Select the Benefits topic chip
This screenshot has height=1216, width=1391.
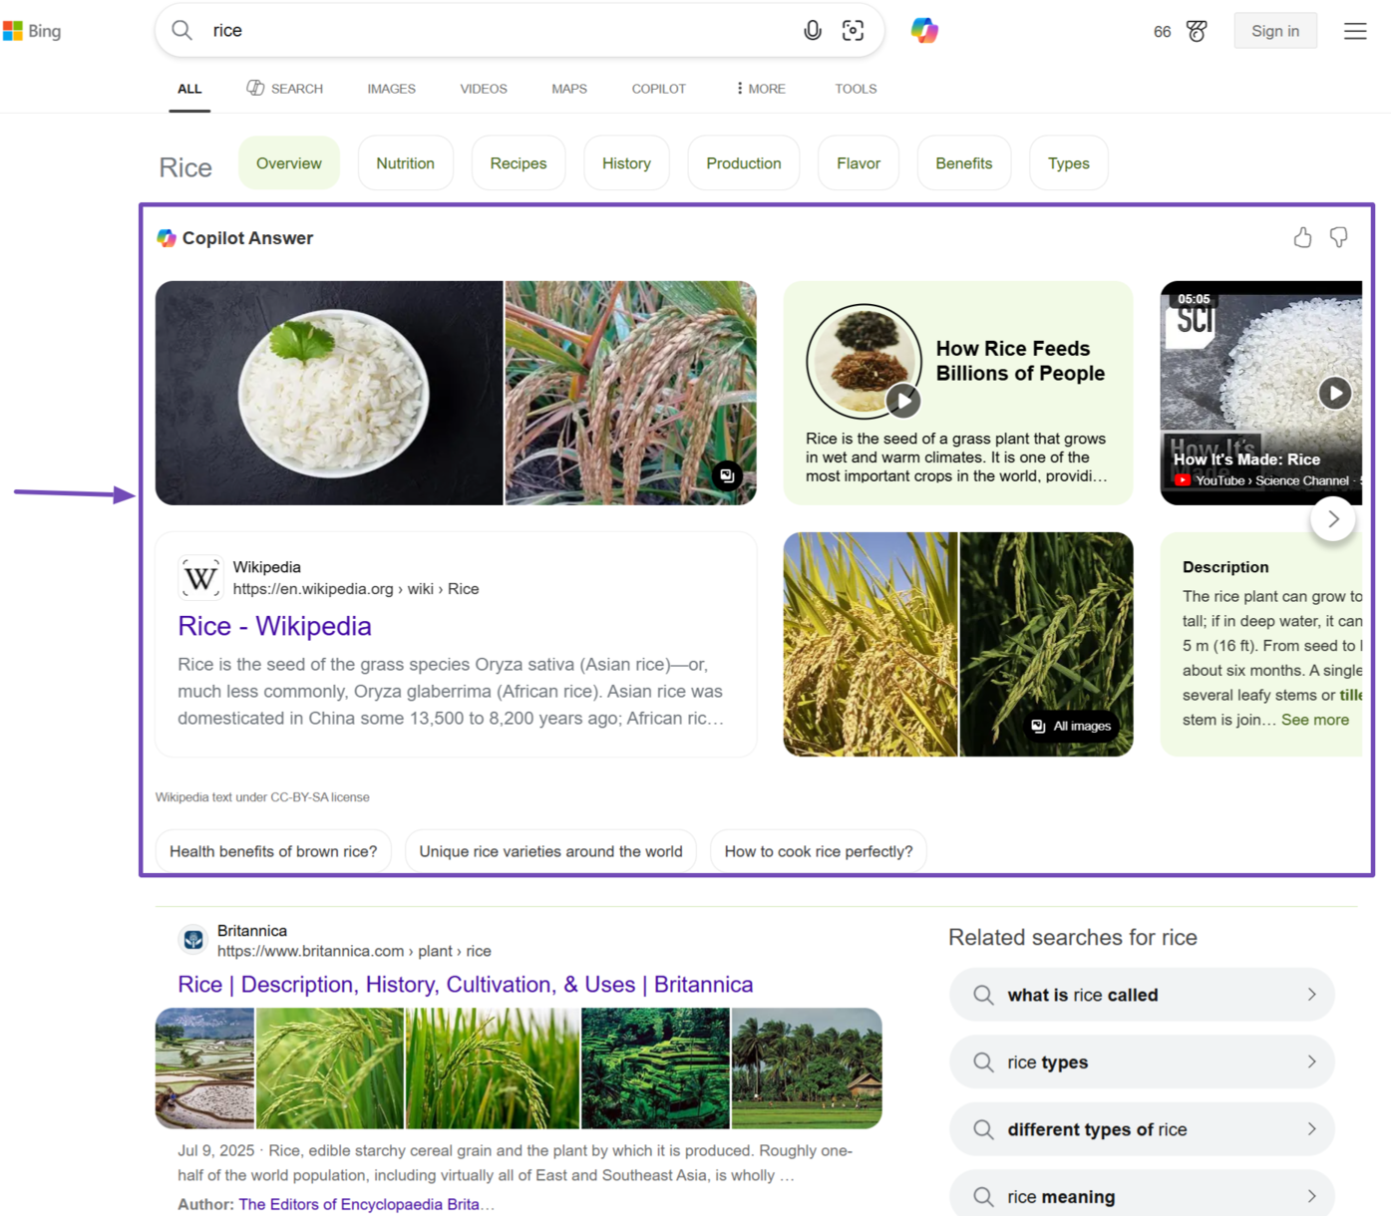click(963, 163)
